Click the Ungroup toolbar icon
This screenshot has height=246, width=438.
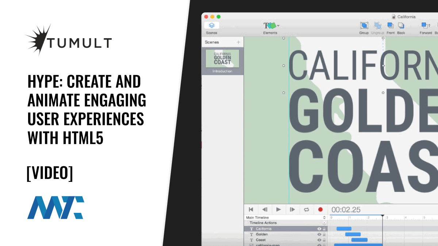click(377, 26)
